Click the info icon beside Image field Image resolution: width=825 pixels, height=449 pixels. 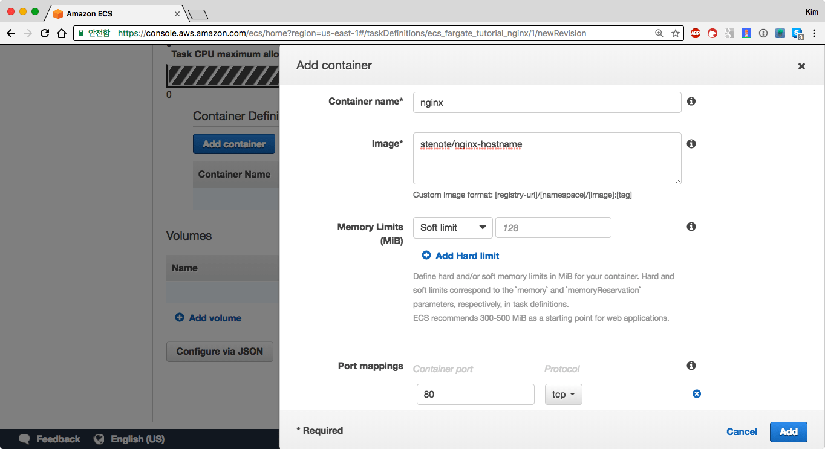point(691,144)
